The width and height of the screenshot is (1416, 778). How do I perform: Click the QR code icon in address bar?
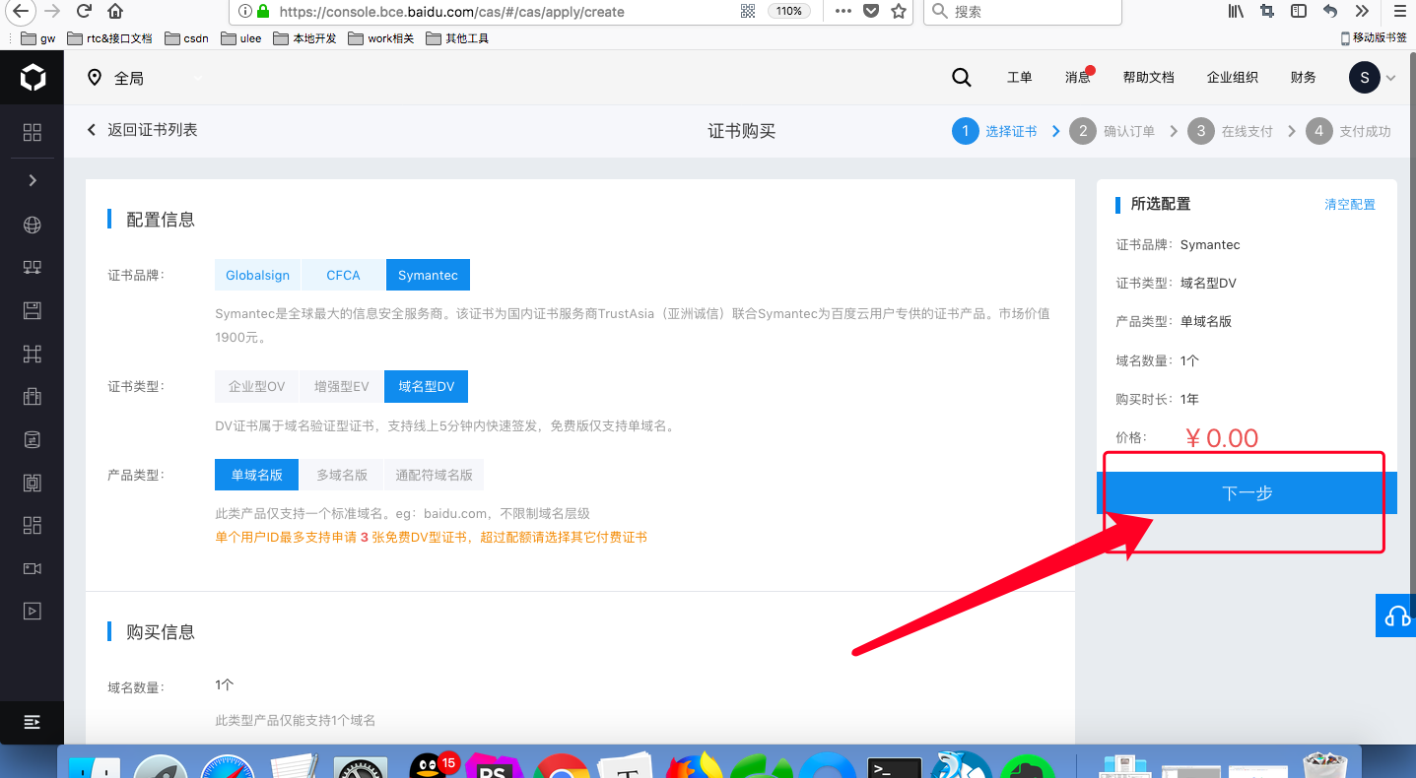748,12
